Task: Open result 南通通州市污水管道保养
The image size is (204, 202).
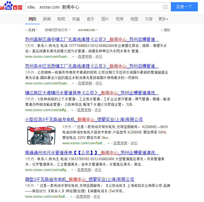Action: pyautogui.click(x=92, y=153)
